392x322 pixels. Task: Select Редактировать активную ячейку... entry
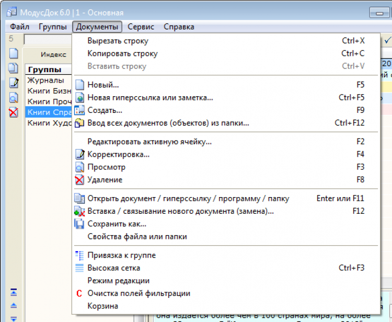coord(226,142)
